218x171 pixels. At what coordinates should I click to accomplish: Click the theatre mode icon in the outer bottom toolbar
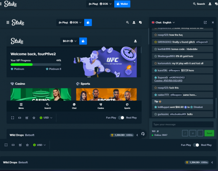tap(13, 145)
